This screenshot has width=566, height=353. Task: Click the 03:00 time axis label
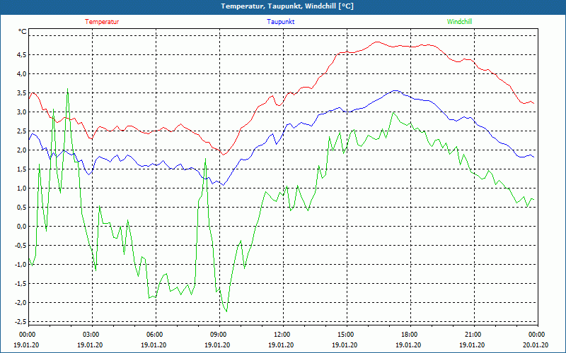[x=91, y=335]
